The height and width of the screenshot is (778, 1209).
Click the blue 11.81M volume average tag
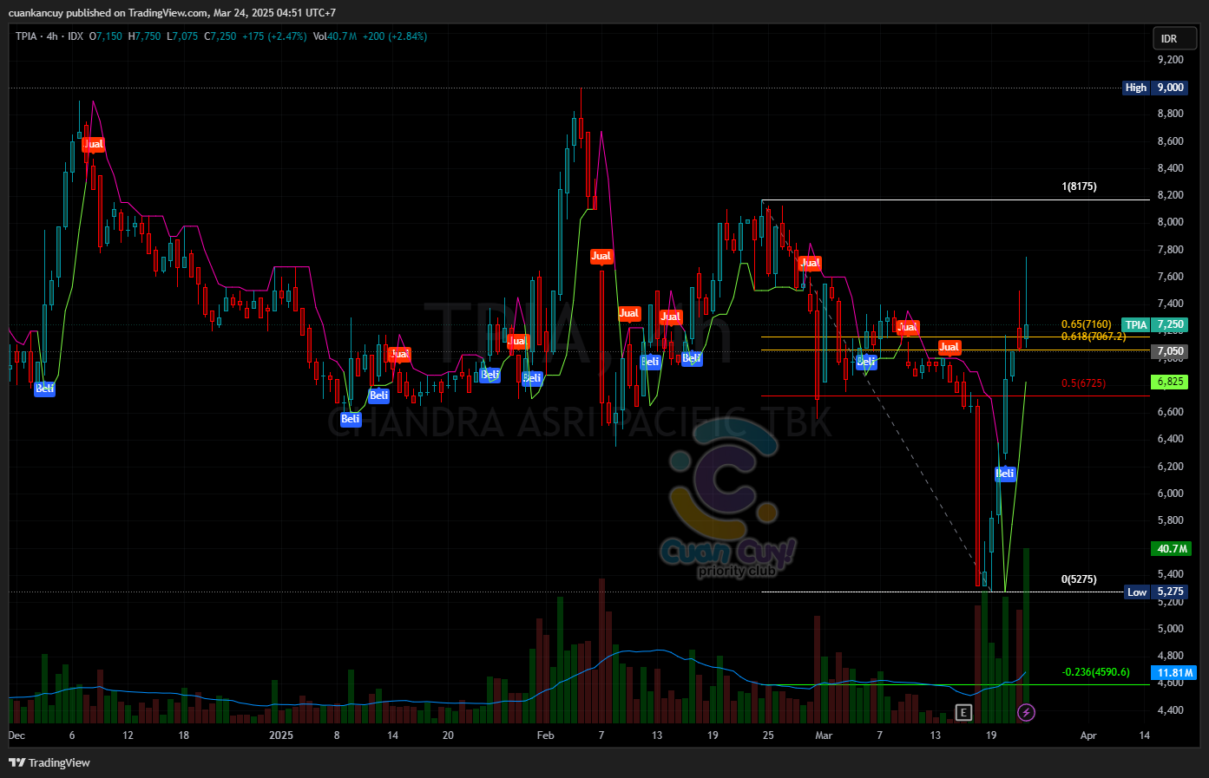coord(1173,673)
